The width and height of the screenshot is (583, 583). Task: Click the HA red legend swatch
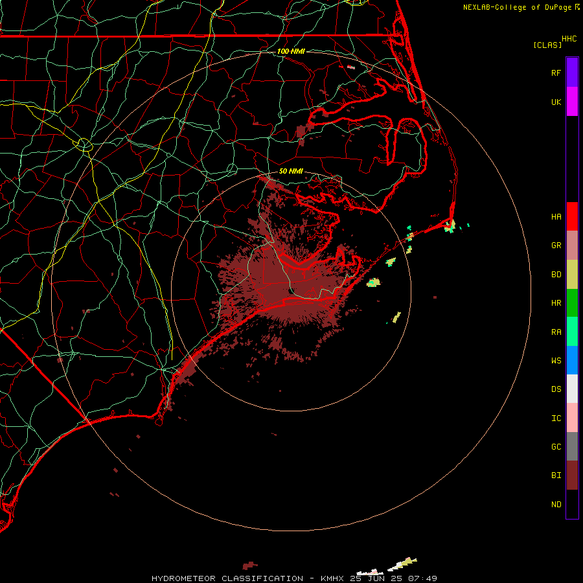[572, 216]
